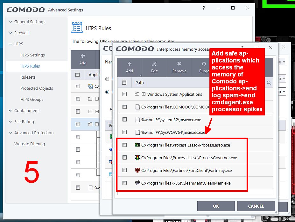The width and height of the screenshot is (295, 222).
Task: Check the system32 msiexec.exe checkbox
Action: (x=124, y=120)
